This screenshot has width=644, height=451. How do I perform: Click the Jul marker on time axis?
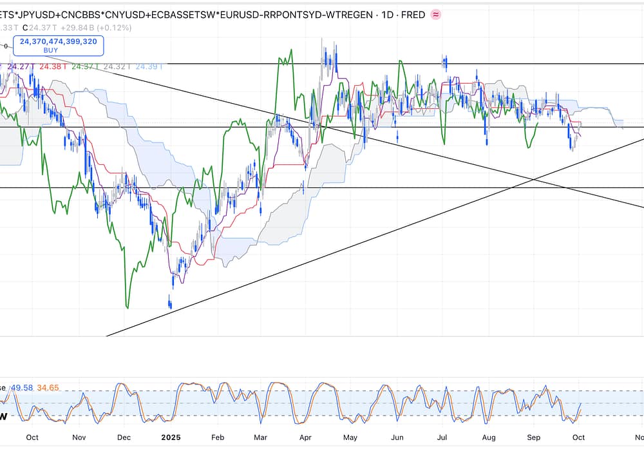click(443, 437)
